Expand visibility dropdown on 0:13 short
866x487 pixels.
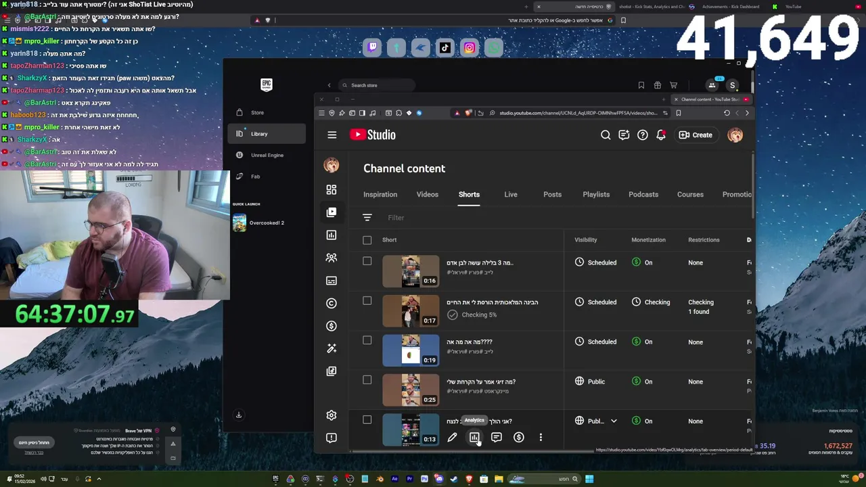coord(614,421)
